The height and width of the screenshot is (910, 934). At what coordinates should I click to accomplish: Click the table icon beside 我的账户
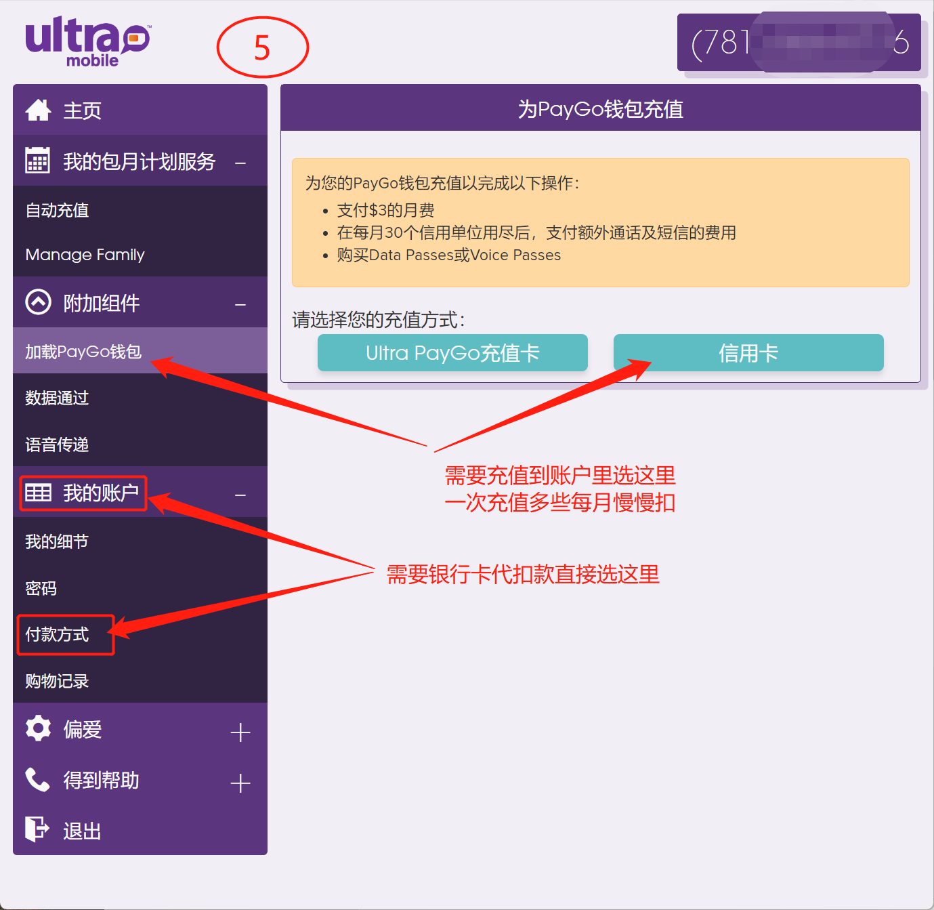(x=38, y=493)
